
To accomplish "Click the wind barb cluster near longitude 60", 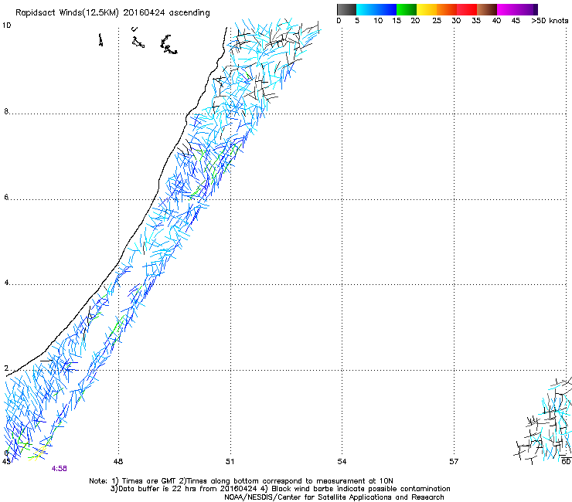I will pyautogui.click(x=543, y=421).
